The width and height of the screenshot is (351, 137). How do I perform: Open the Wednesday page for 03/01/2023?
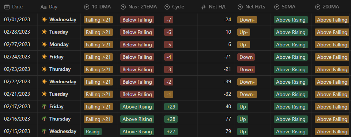63,20
